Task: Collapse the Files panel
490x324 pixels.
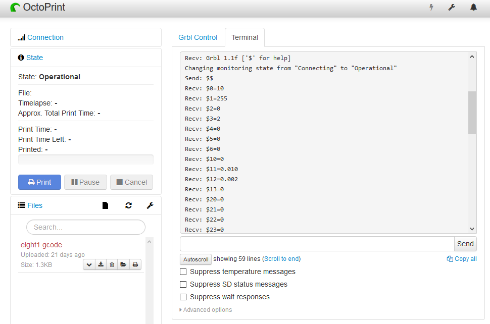Action: (35, 205)
